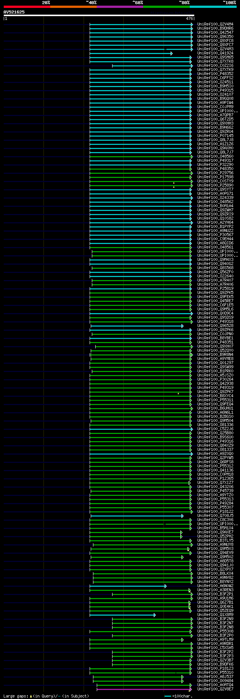240x699 pixels.
Task: Select hit UniRef100_P07145
Action: tap(215, 136)
